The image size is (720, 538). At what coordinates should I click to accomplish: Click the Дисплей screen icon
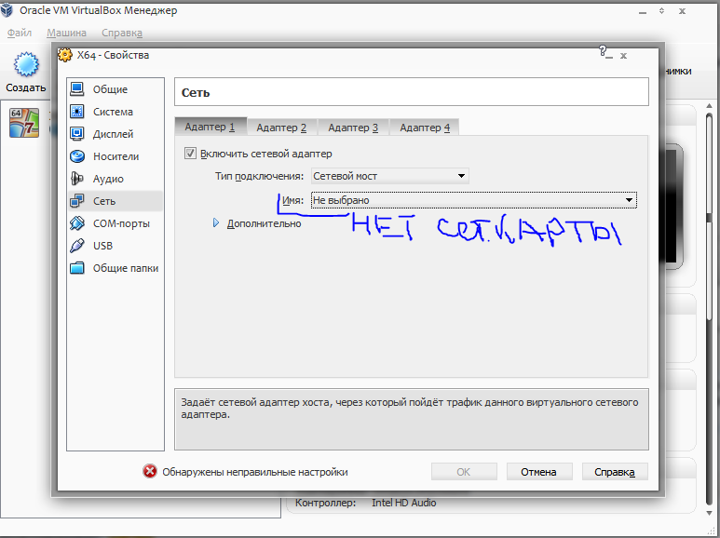[x=77, y=134]
